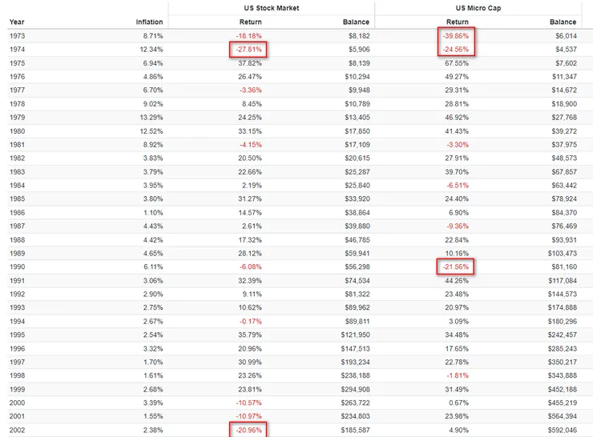Click the 67.55% micro cap return

pos(456,63)
